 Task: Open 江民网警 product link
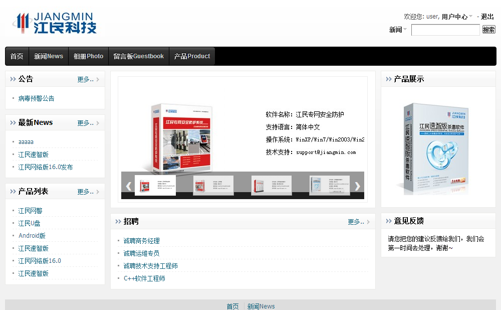pyautogui.click(x=31, y=211)
